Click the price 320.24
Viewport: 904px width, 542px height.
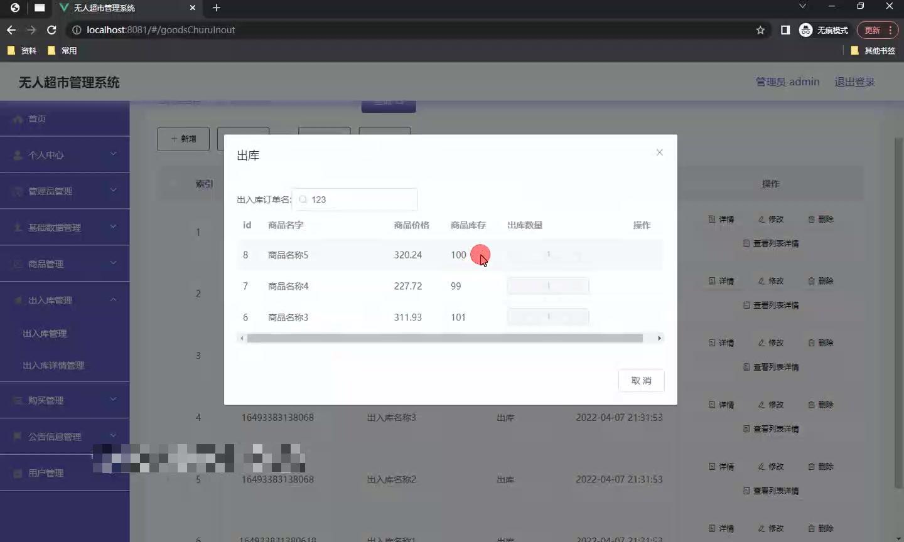[x=408, y=255]
